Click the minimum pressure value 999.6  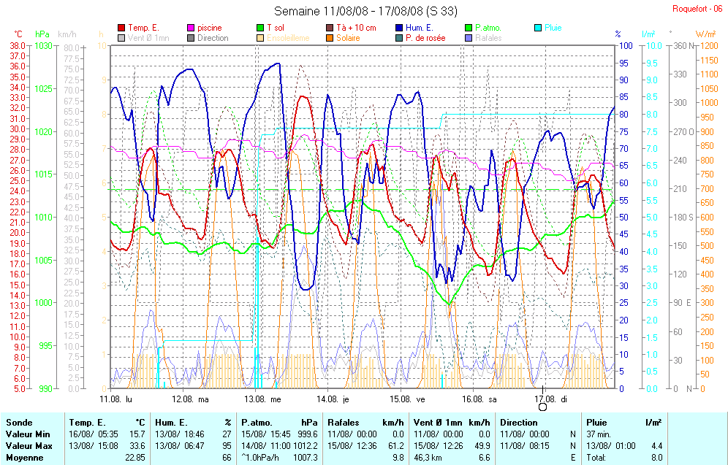308,434
